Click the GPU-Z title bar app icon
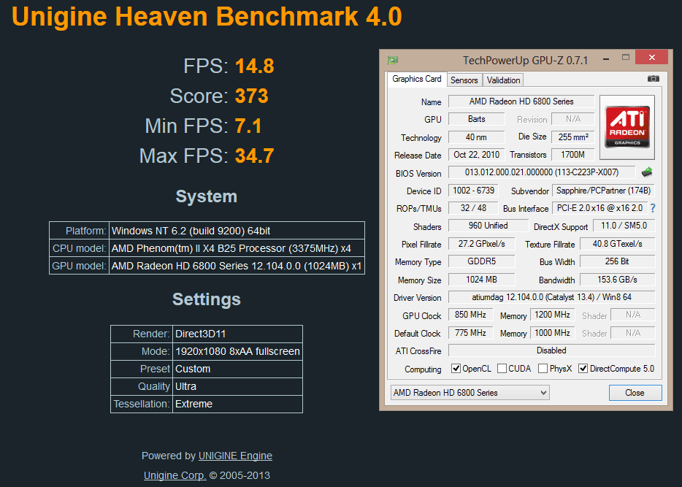The image size is (682, 487). pos(393,60)
